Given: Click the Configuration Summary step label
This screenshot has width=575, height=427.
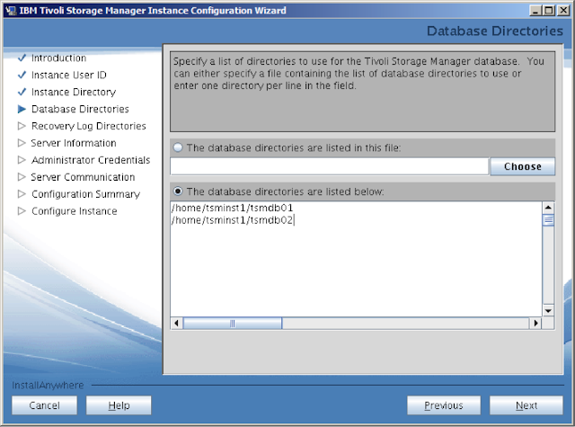Looking at the screenshot, I should [x=86, y=193].
